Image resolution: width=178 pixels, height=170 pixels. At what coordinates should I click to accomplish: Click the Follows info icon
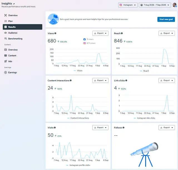tap(123, 128)
